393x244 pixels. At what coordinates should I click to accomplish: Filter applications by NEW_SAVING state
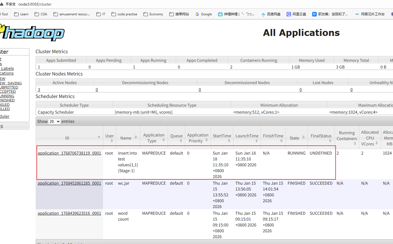11,83
